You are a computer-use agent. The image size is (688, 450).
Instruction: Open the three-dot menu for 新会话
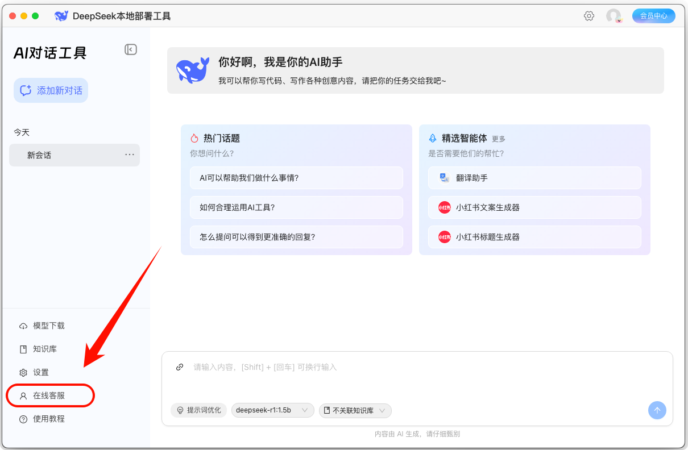coord(130,155)
